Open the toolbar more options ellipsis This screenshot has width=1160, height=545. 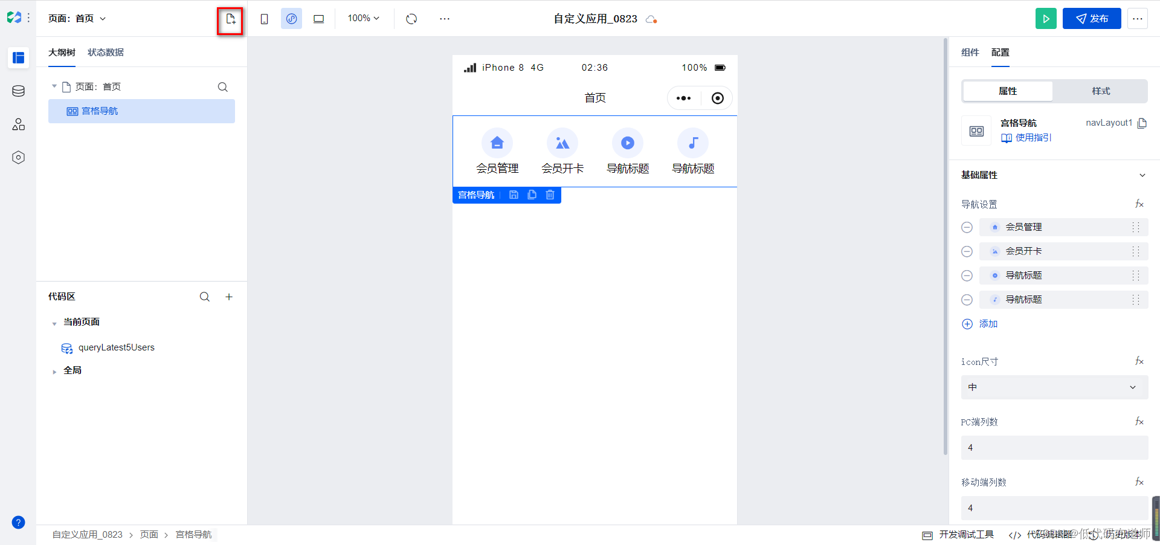point(445,19)
